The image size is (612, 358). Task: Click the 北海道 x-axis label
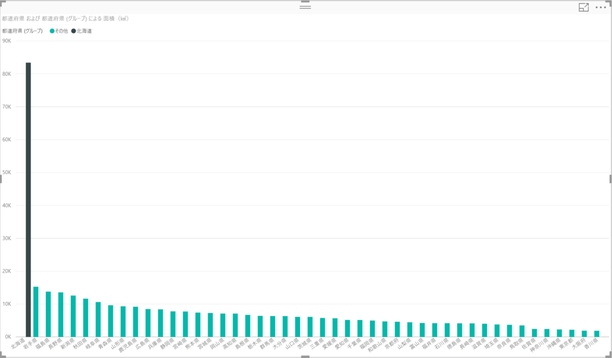pos(19,344)
